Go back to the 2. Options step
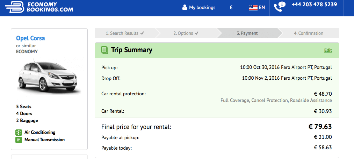Screen dimensions: 354x159 [x=186, y=33]
